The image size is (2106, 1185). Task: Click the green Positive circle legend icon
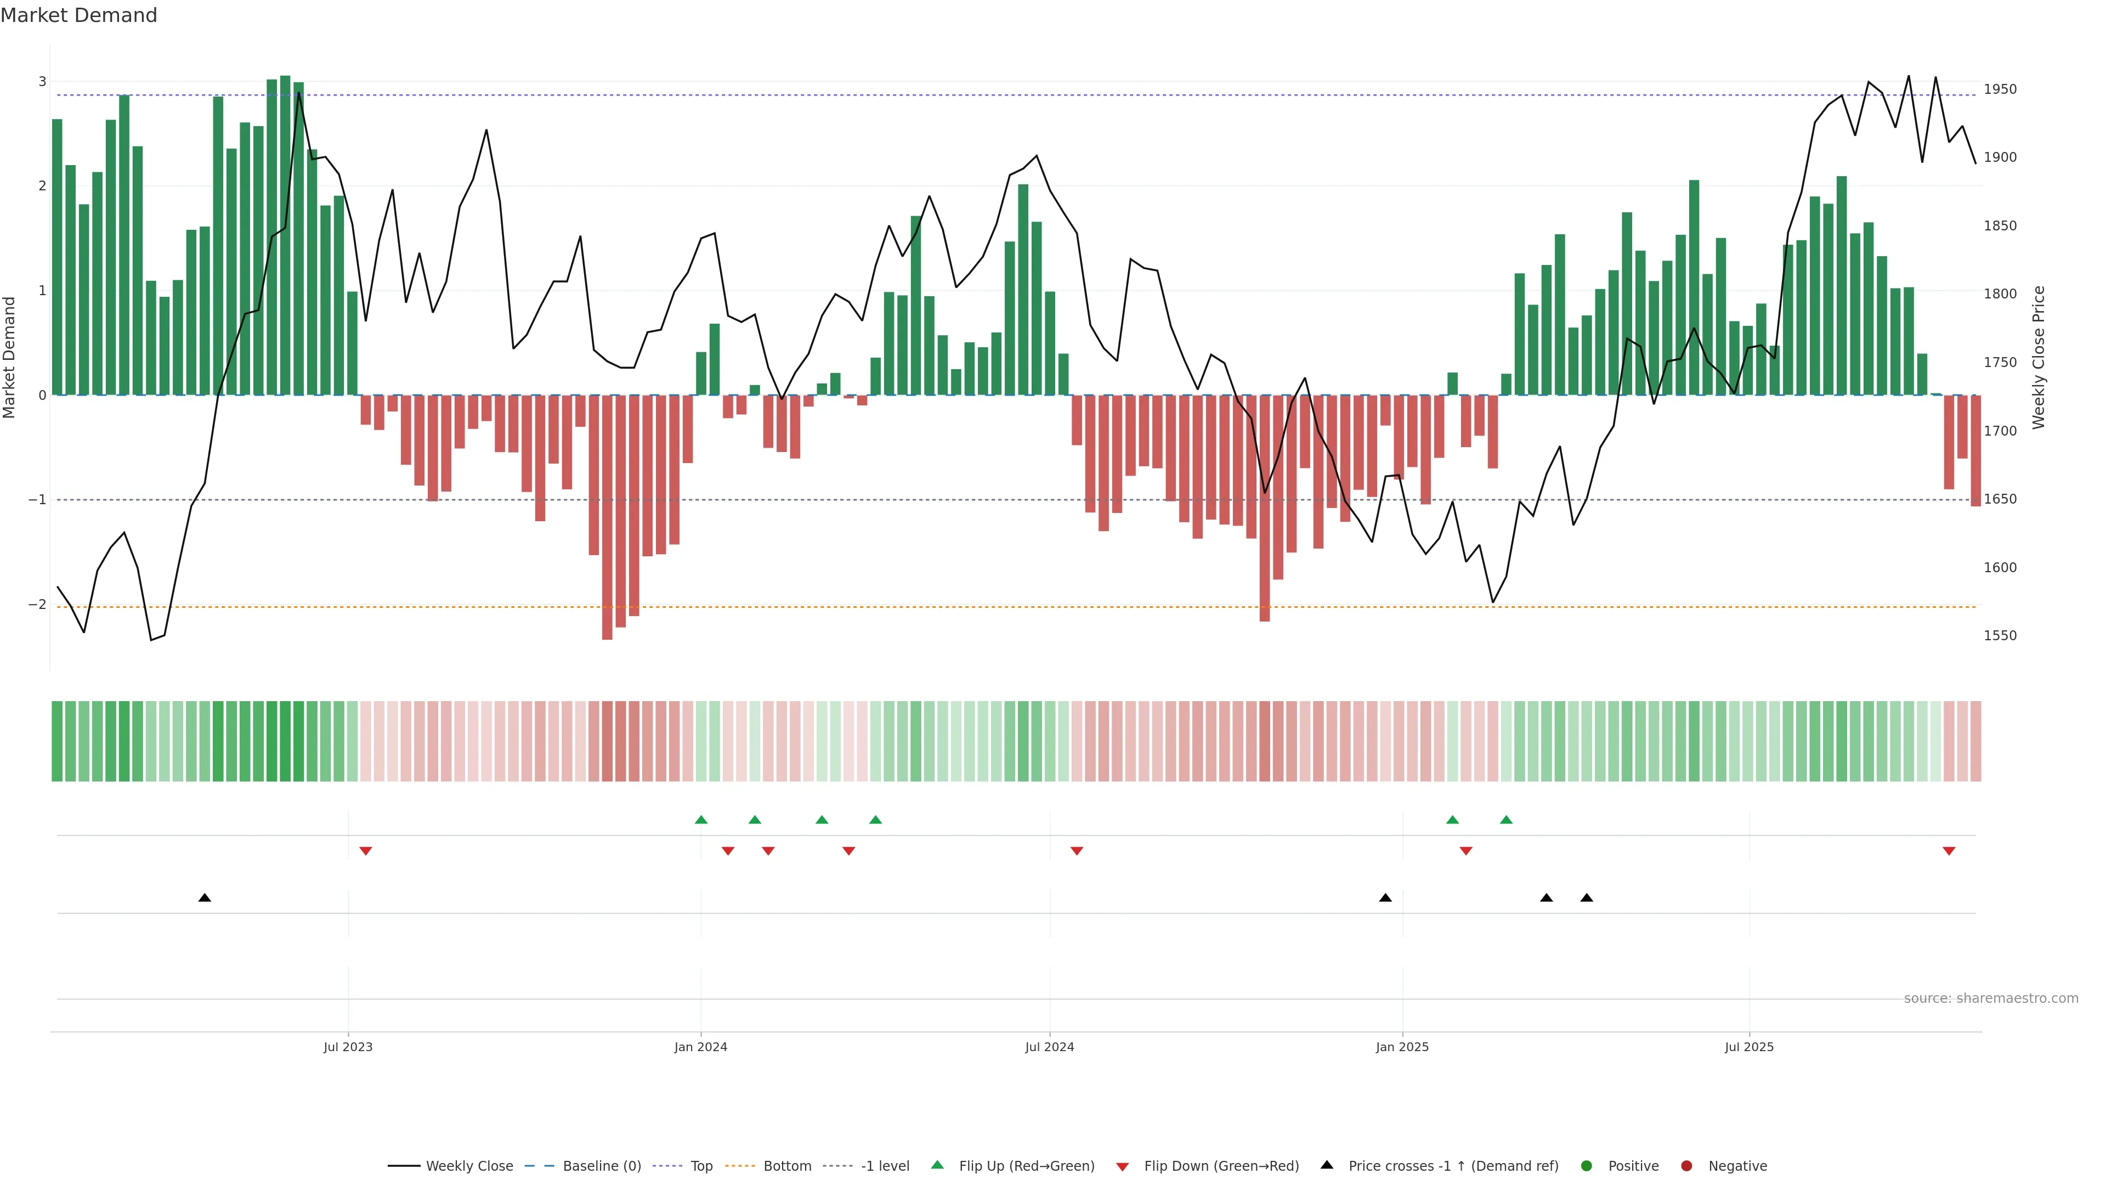pos(1587,1166)
